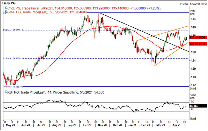Select the 54.350 RSI value label

click(x=198, y=106)
